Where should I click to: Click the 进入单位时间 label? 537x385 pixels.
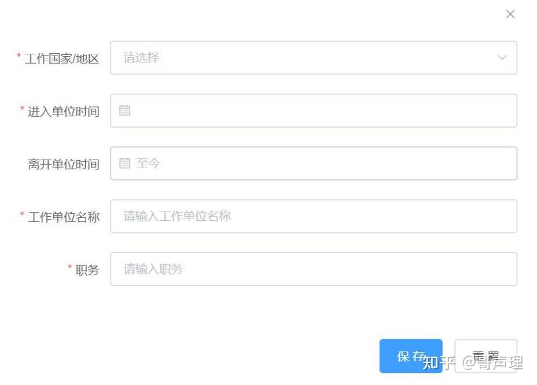[64, 112]
